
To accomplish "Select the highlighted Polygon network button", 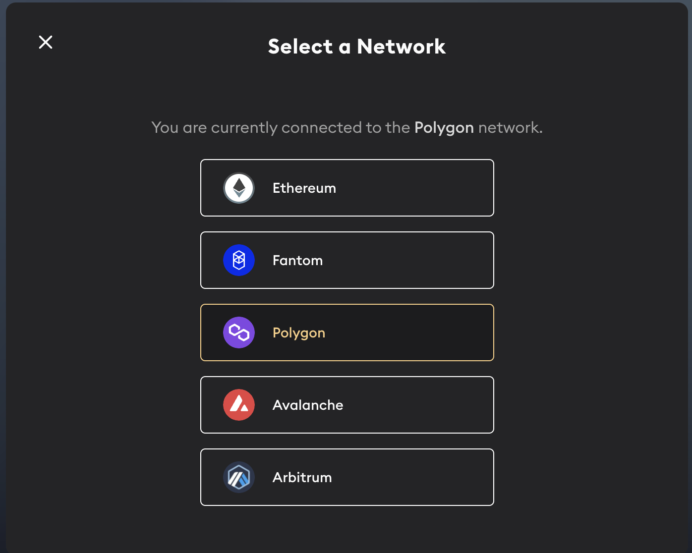I will pyautogui.click(x=347, y=332).
